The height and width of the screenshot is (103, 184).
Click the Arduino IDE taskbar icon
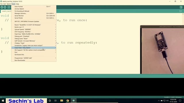[74, 100]
